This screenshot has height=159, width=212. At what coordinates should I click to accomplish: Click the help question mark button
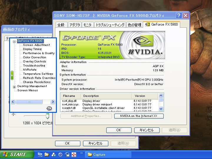tap(179, 16)
